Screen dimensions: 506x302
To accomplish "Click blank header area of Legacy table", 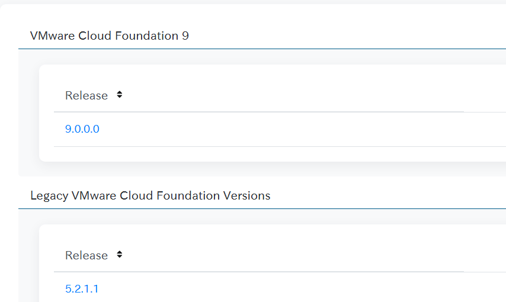I will click(290, 256).
